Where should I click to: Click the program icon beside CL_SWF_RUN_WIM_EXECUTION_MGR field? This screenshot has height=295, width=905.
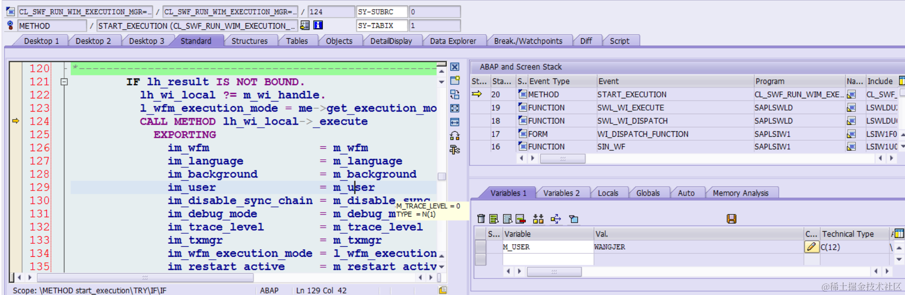10,11
